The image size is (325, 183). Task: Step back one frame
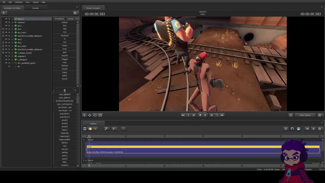[x=194, y=115]
